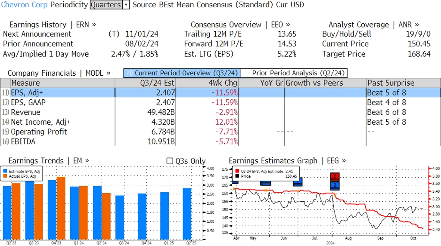Enable the Q3s Only checkbox
The image size is (441, 246).
pos(170,161)
